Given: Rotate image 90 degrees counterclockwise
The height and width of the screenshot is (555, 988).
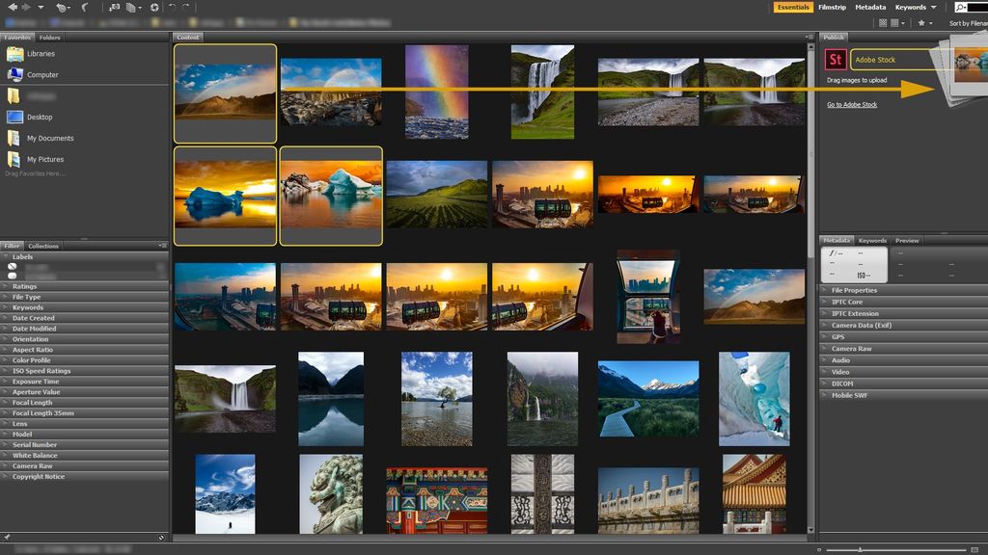Looking at the screenshot, I should coord(172,7).
